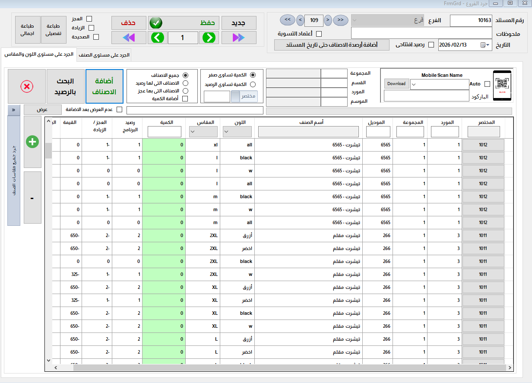The image size is (532, 383).
Task: Switch to الجرد على مستوى الصنف tab
Action: click(x=104, y=55)
